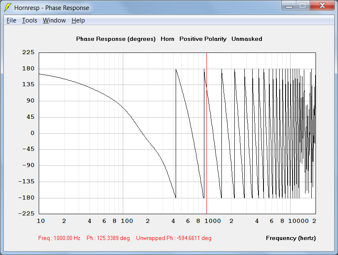Image resolution: width=338 pixels, height=255 pixels.
Task: Minimize the Hornresp window
Action: click(x=289, y=5)
